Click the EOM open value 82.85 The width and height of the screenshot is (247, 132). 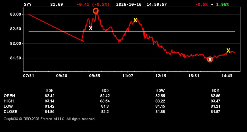click(x=215, y=96)
